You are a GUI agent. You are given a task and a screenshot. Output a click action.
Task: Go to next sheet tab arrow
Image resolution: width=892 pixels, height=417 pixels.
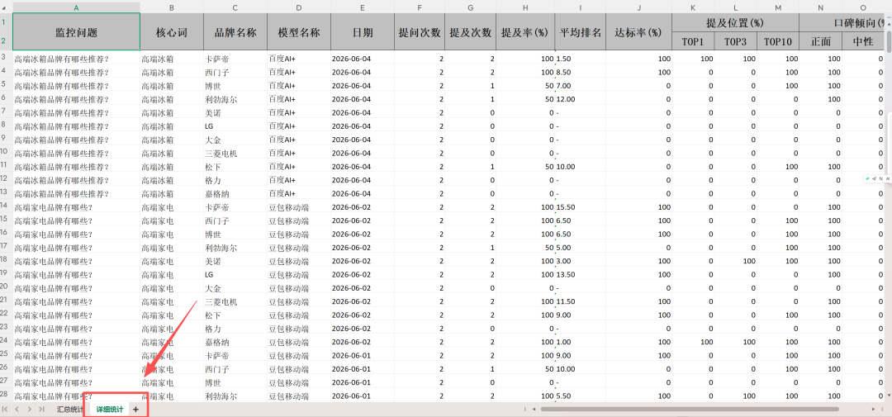pyautogui.click(x=30, y=409)
